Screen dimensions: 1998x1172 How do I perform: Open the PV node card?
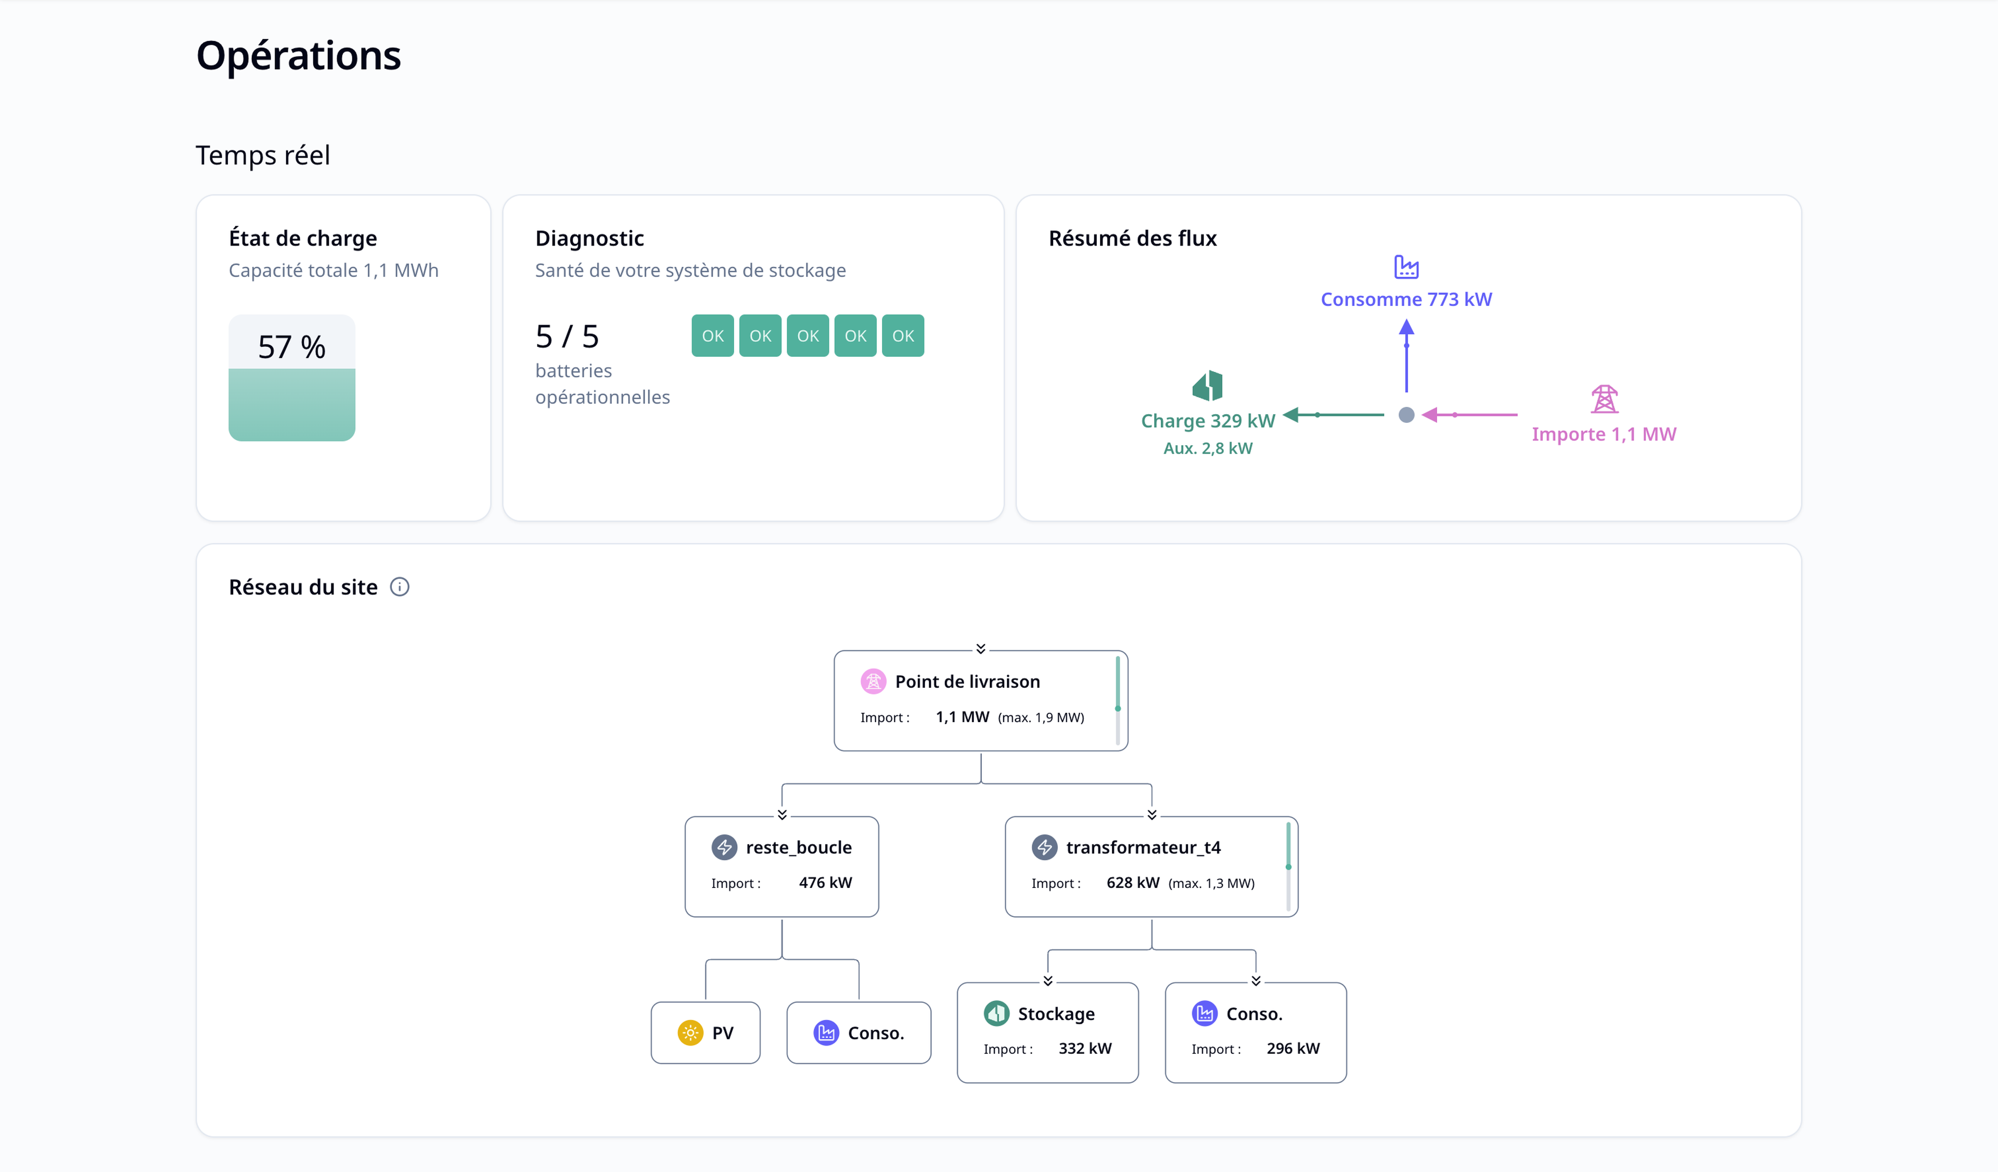point(706,1033)
